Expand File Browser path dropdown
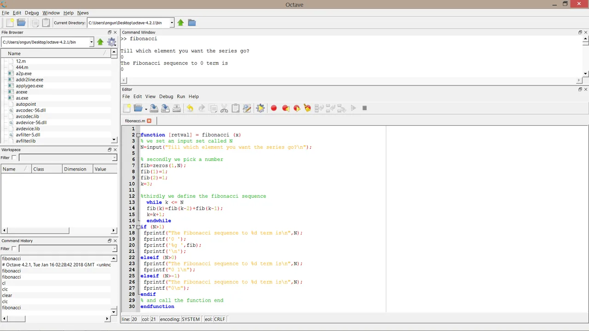The width and height of the screenshot is (589, 331). pyautogui.click(x=91, y=42)
